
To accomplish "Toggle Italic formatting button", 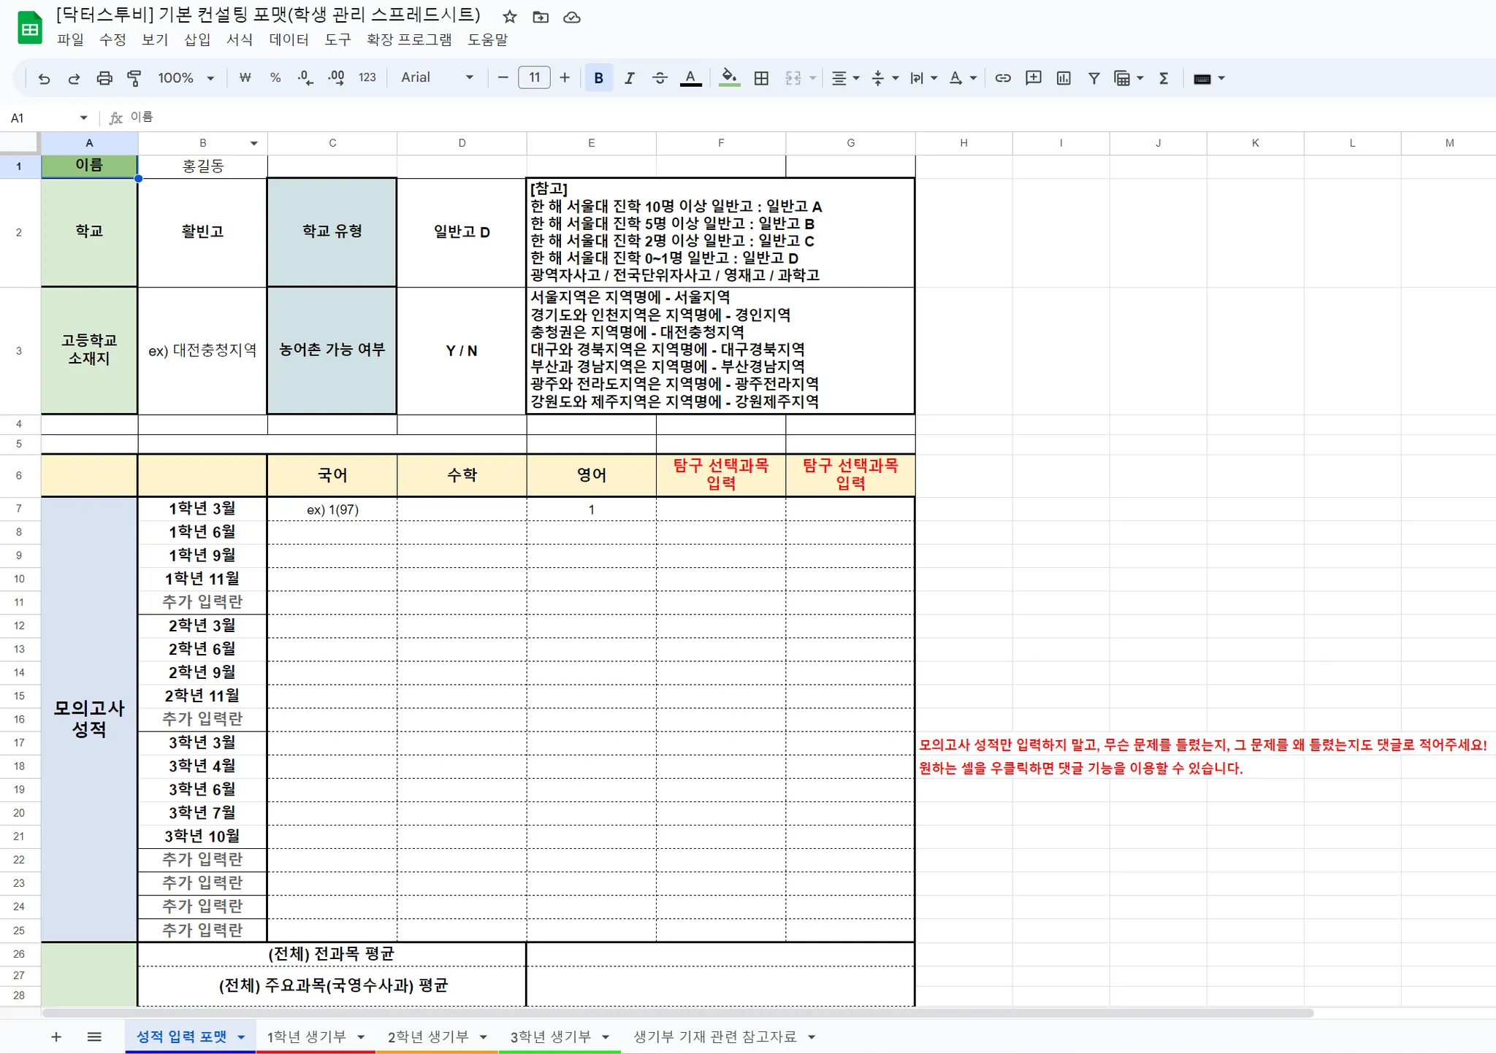I will point(629,78).
